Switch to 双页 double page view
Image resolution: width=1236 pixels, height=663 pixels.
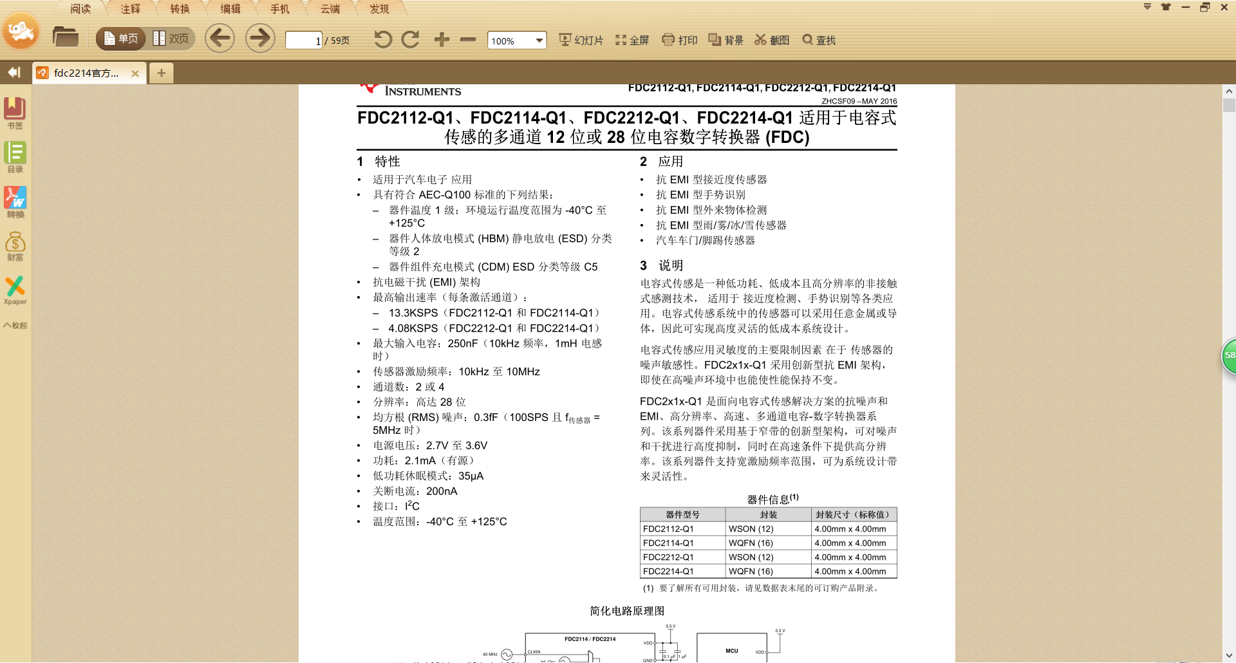171,39
